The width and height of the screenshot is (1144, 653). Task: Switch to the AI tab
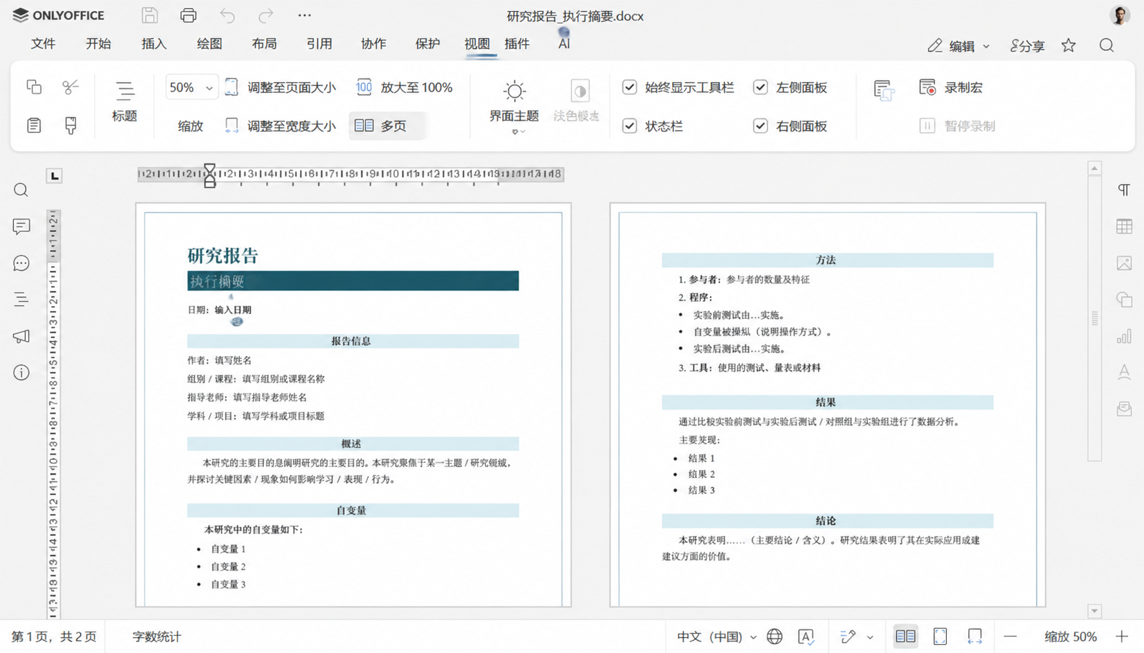pyautogui.click(x=564, y=43)
